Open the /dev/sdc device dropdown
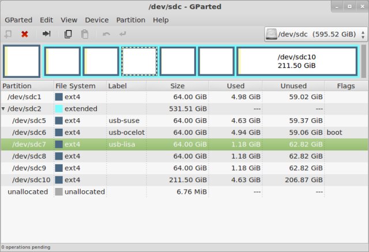 (315, 35)
